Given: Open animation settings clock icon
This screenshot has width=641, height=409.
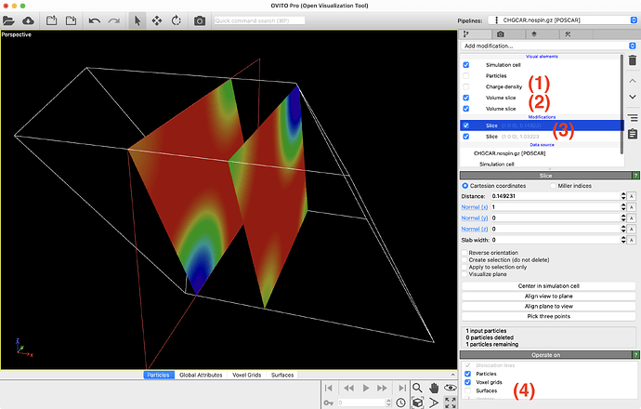Looking at the screenshot, I should pos(400,402).
